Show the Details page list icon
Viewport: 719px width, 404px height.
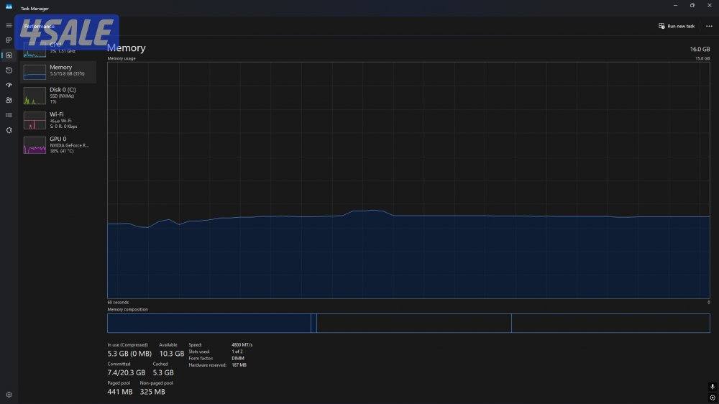point(9,115)
